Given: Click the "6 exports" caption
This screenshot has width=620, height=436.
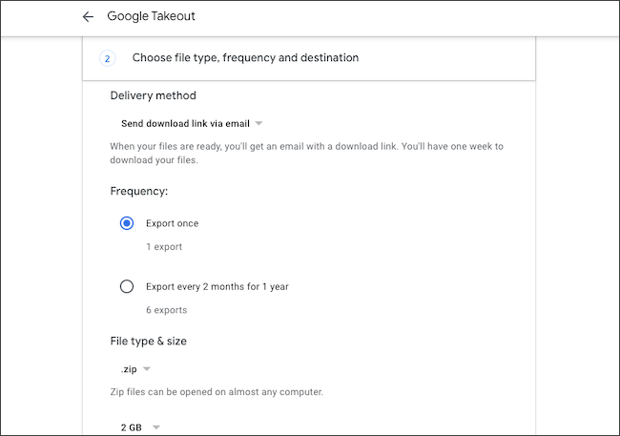Looking at the screenshot, I should [x=166, y=309].
